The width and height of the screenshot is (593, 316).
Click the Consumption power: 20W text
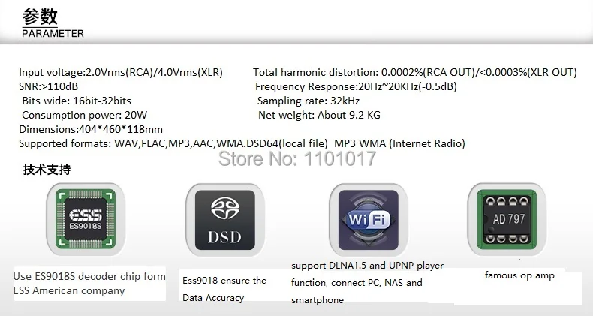(84, 116)
